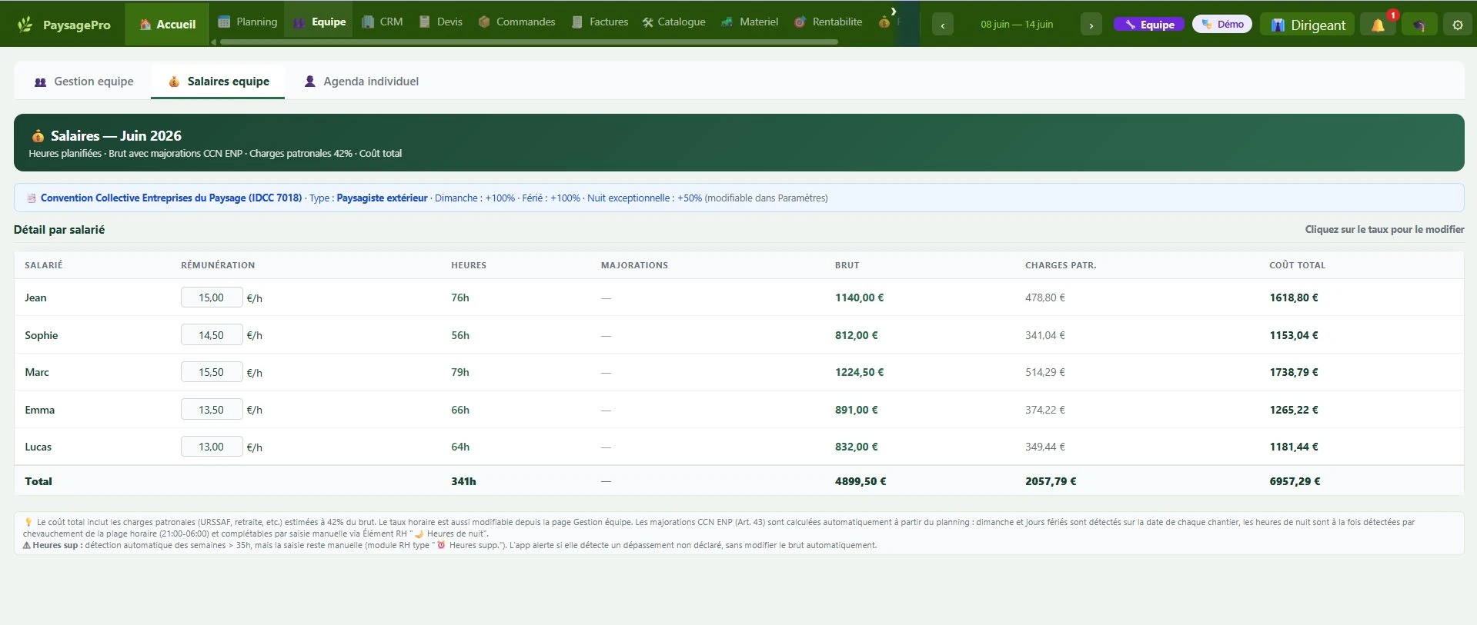Click the RÉMUNÉRATION column header
Screen dimensions: 1477x625
(218, 265)
